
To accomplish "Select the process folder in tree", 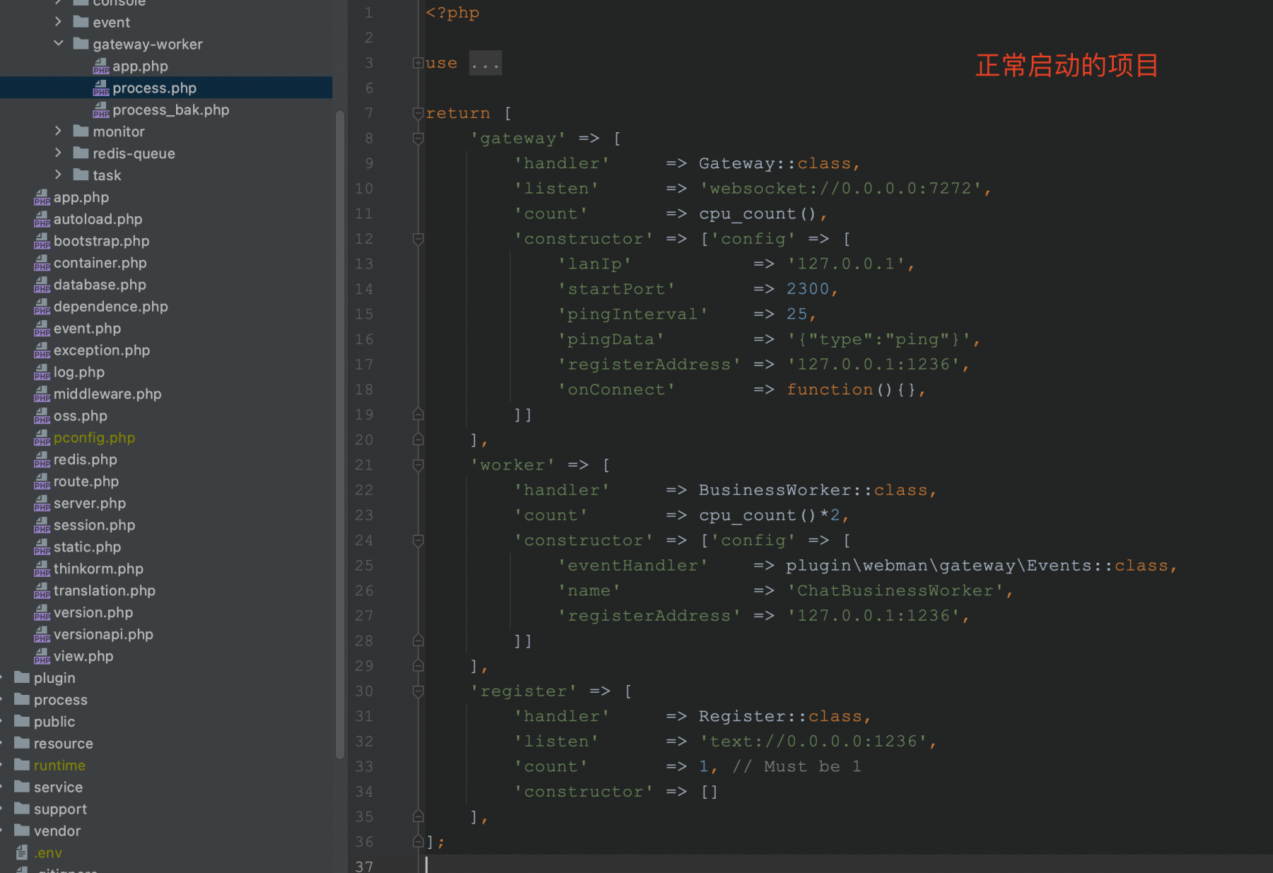I will coord(61,700).
